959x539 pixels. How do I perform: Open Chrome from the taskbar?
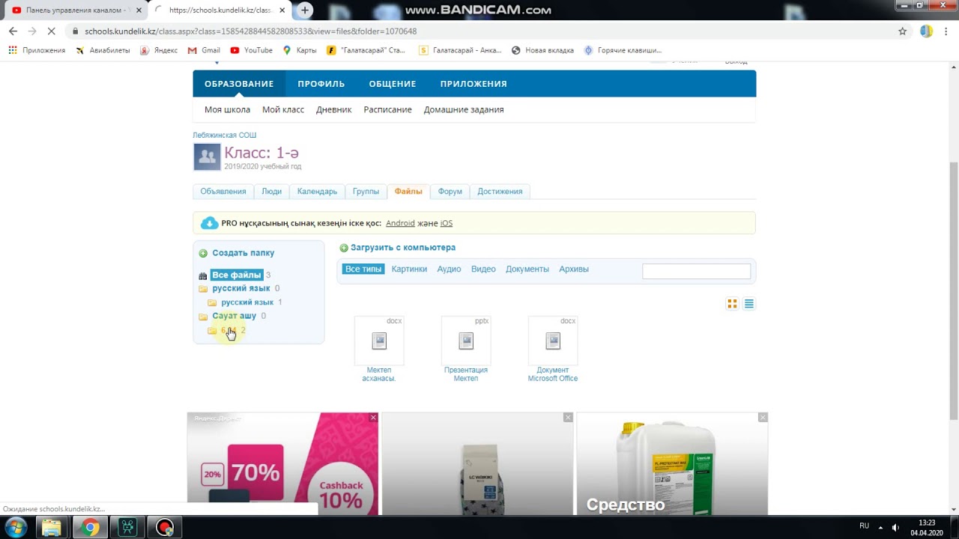point(90,528)
